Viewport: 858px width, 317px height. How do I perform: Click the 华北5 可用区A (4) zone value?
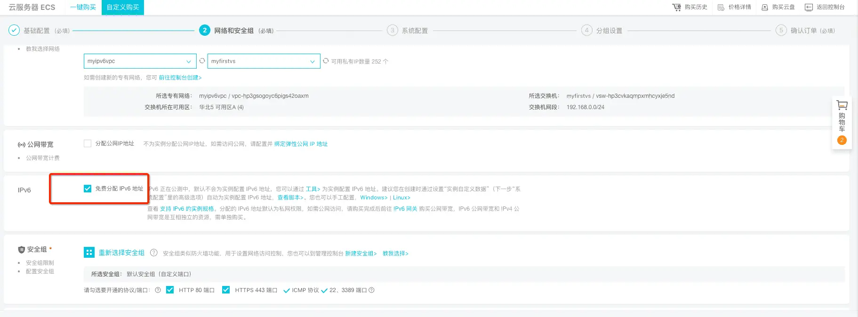pyautogui.click(x=221, y=107)
